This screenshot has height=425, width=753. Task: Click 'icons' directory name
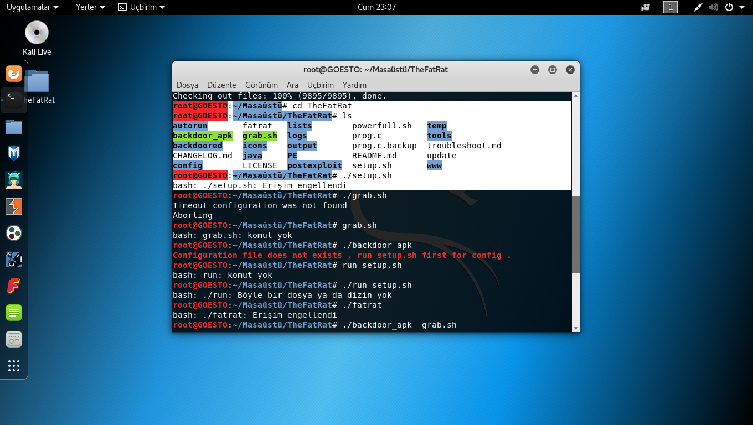click(255, 146)
